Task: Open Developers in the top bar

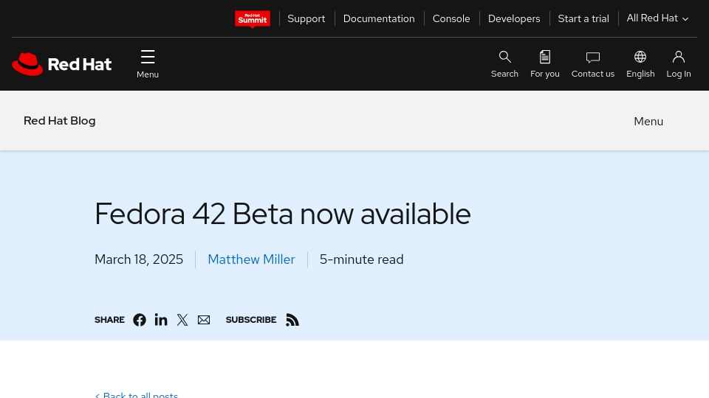Action: point(514,18)
